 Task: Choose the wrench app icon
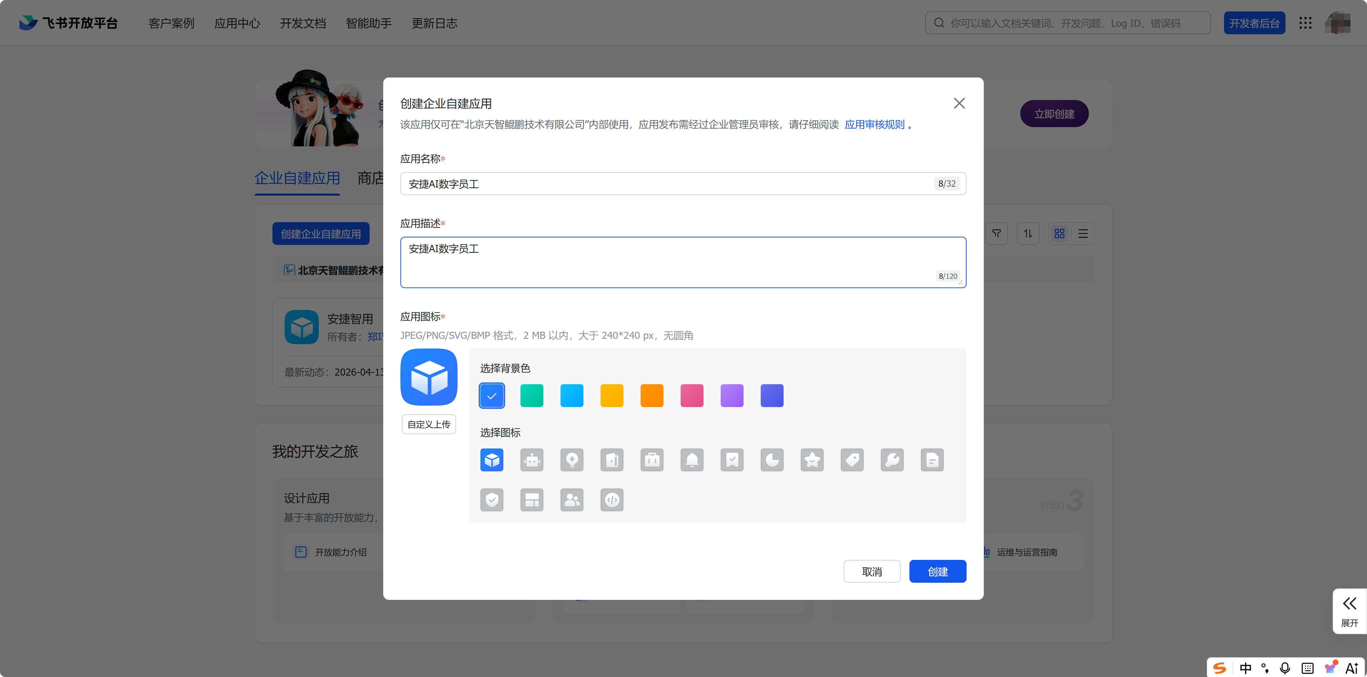click(x=892, y=460)
